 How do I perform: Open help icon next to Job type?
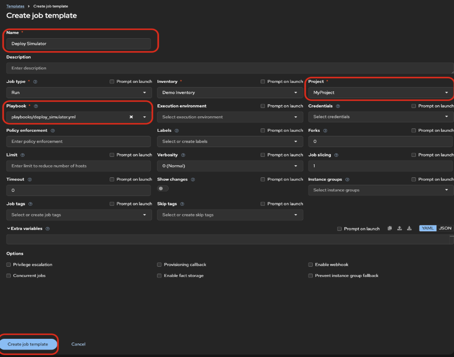click(x=35, y=81)
